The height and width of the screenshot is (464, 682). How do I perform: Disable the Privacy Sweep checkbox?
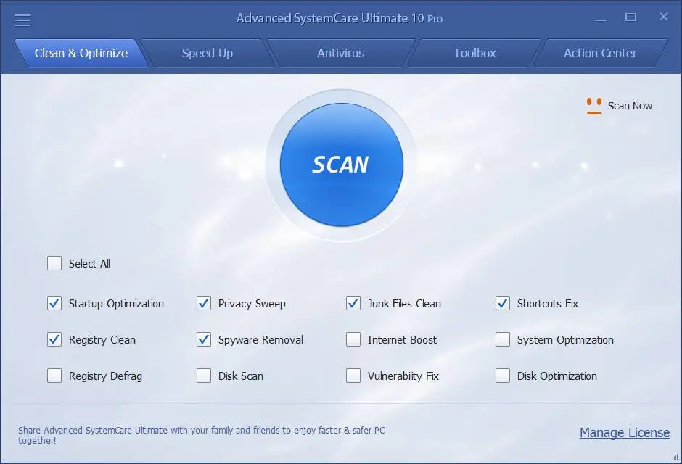204,303
